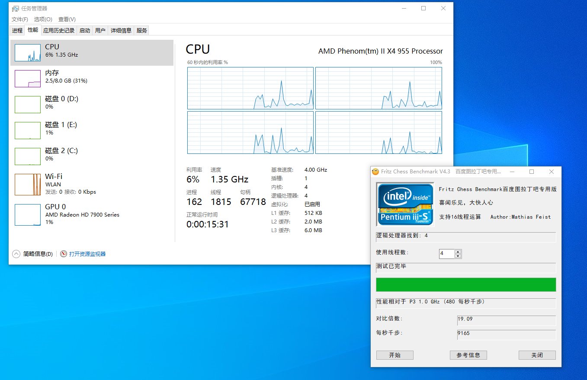Click the 测试已完毕 status text
This screenshot has width=587, height=380.
pos(391,266)
